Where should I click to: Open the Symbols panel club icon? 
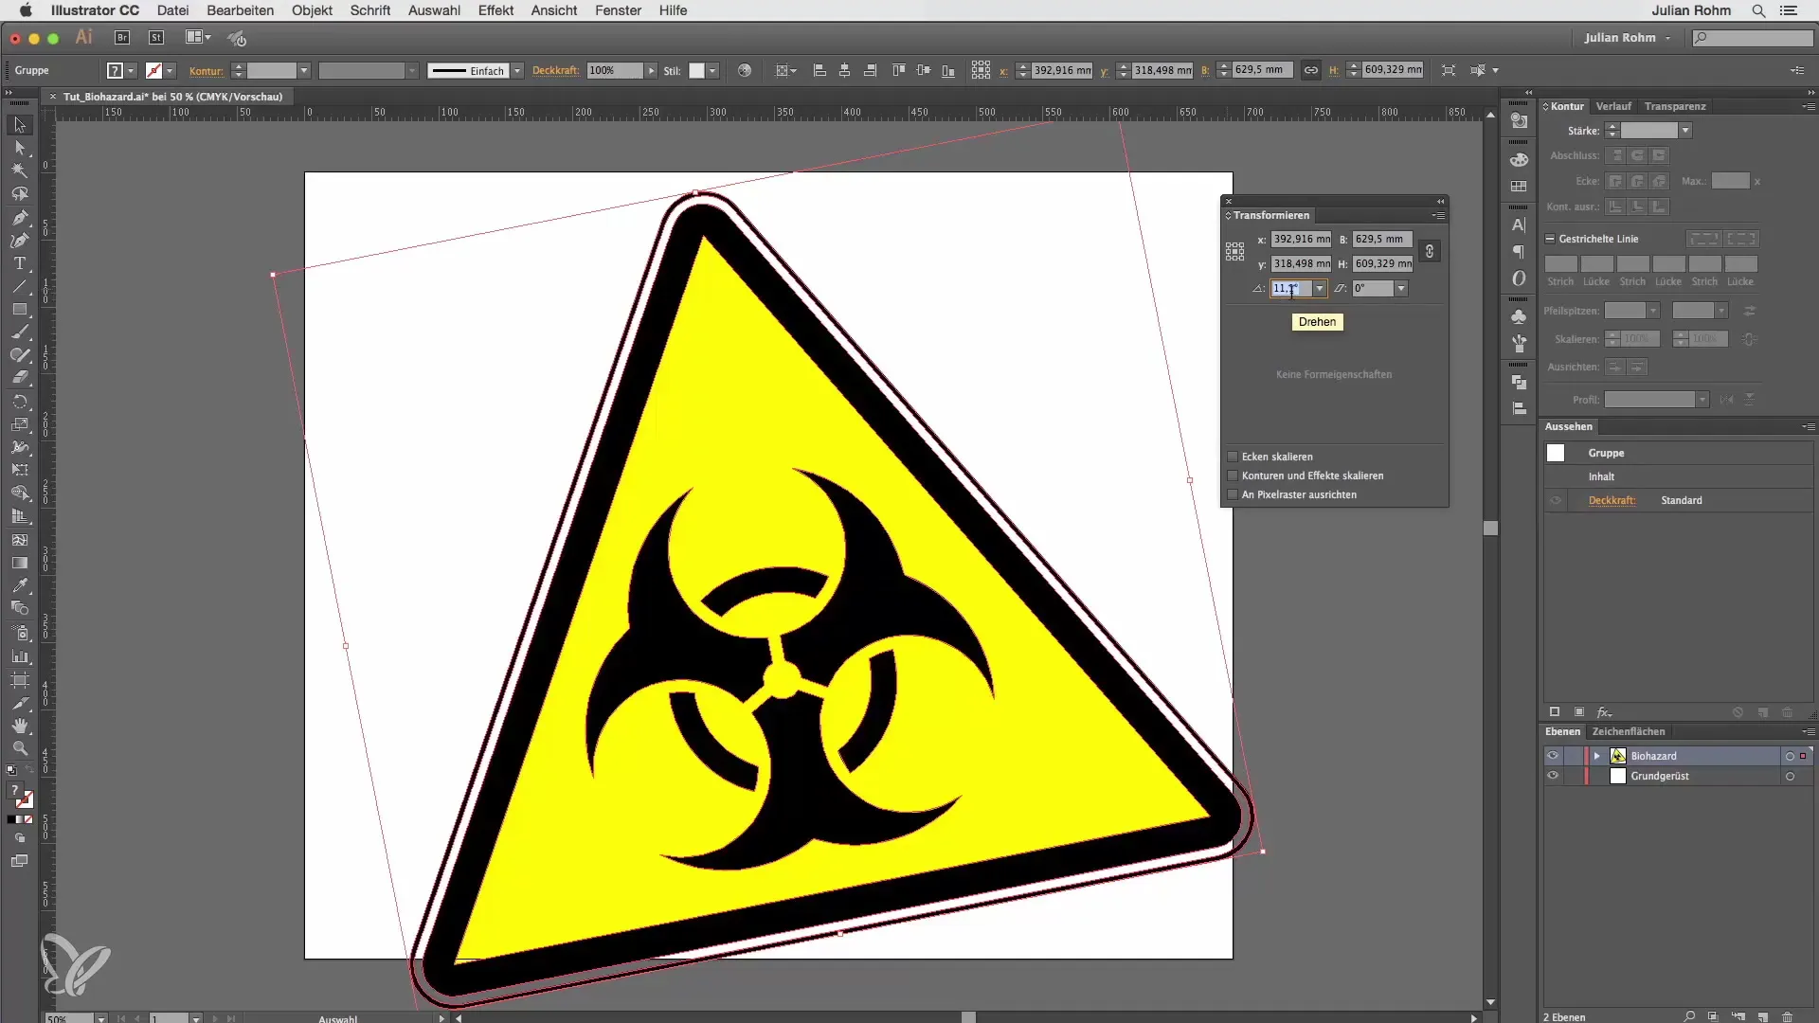(1519, 316)
